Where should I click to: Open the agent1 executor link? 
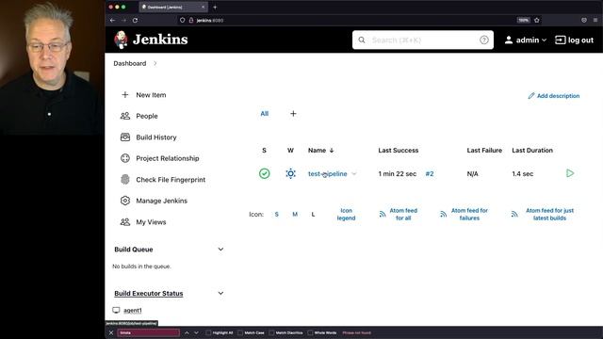point(133,310)
